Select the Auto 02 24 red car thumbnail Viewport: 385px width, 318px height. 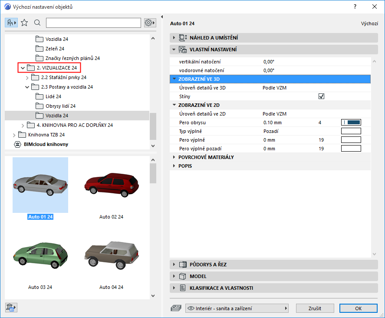pos(111,184)
